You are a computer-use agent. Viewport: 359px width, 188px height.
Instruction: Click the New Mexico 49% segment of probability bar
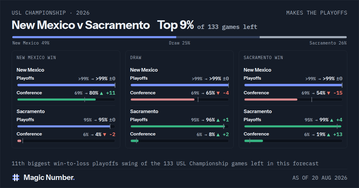pos(94,37)
